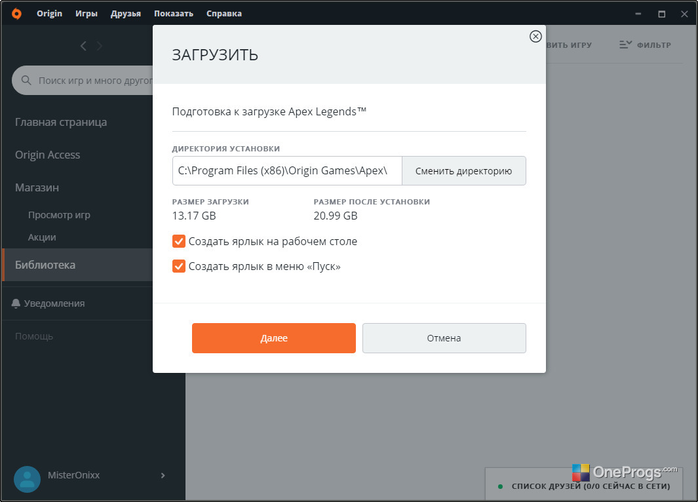Open the Игры menu
The width and height of the screenshot is (698, 502).
coord(87,14)
